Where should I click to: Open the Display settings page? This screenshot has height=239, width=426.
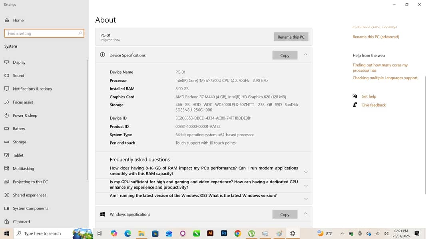tap(19, 63)
